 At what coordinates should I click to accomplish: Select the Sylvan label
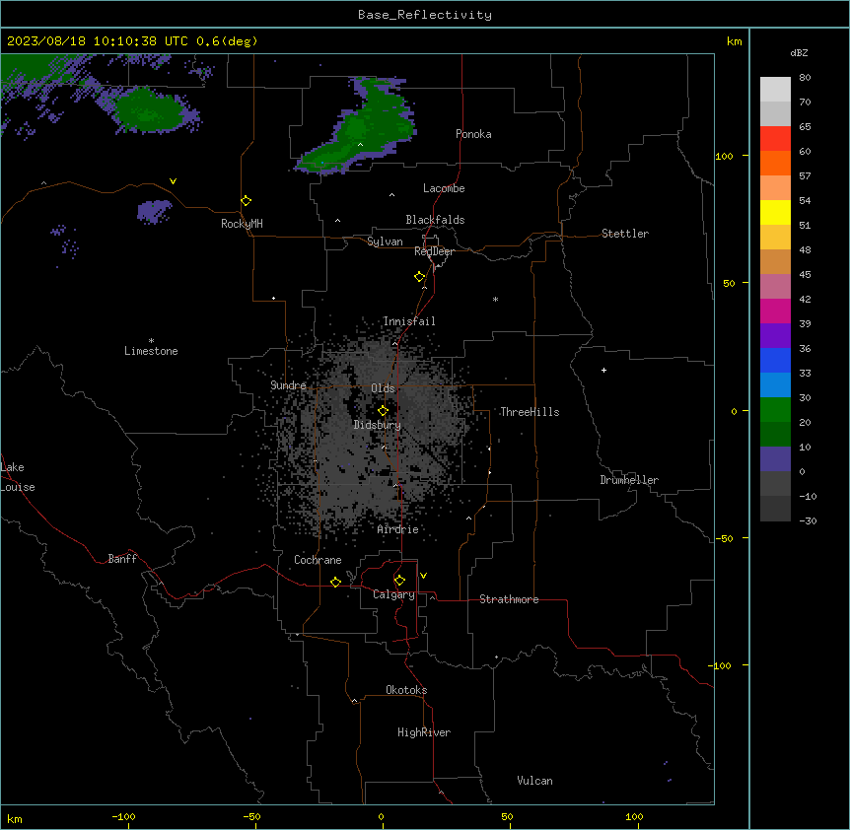[x=385, y=242]
